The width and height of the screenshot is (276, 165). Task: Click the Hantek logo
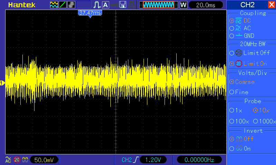click(x=22, y=5)
